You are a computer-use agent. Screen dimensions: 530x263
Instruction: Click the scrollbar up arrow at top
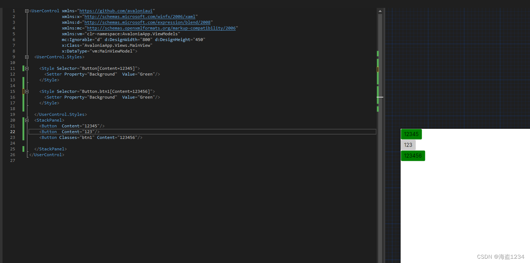380,11
